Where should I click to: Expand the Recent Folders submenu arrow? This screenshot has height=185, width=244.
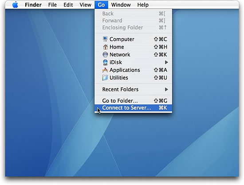[166, 89]
